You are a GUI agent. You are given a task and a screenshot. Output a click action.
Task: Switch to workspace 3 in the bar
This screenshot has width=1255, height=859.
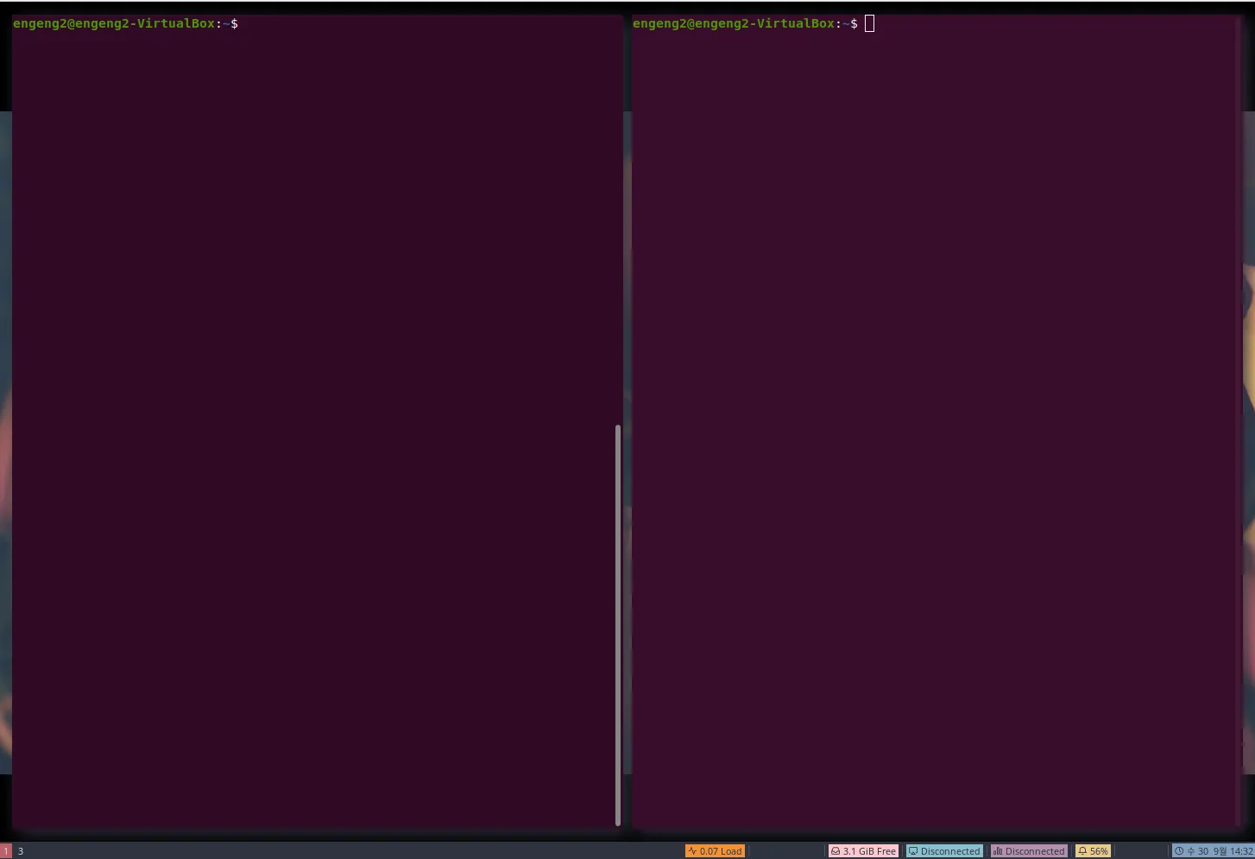[x=21, y=851]
